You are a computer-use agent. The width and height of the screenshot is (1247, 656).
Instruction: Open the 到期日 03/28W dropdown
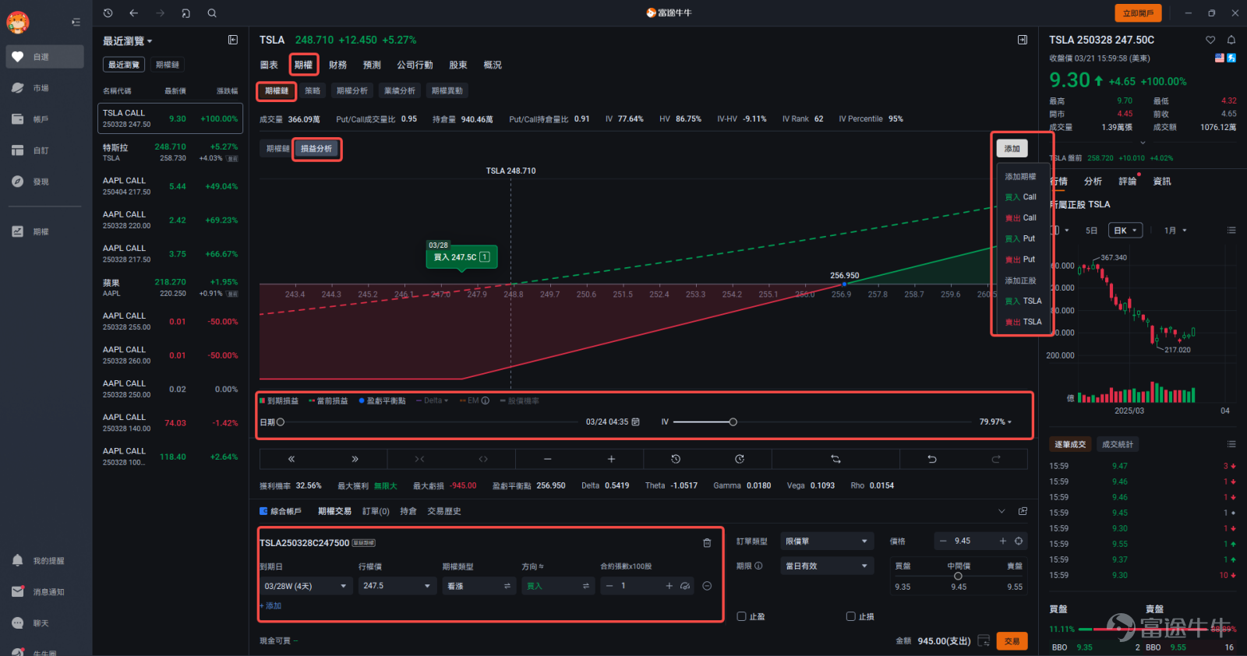pyautogui.click(x=306, y=586)
